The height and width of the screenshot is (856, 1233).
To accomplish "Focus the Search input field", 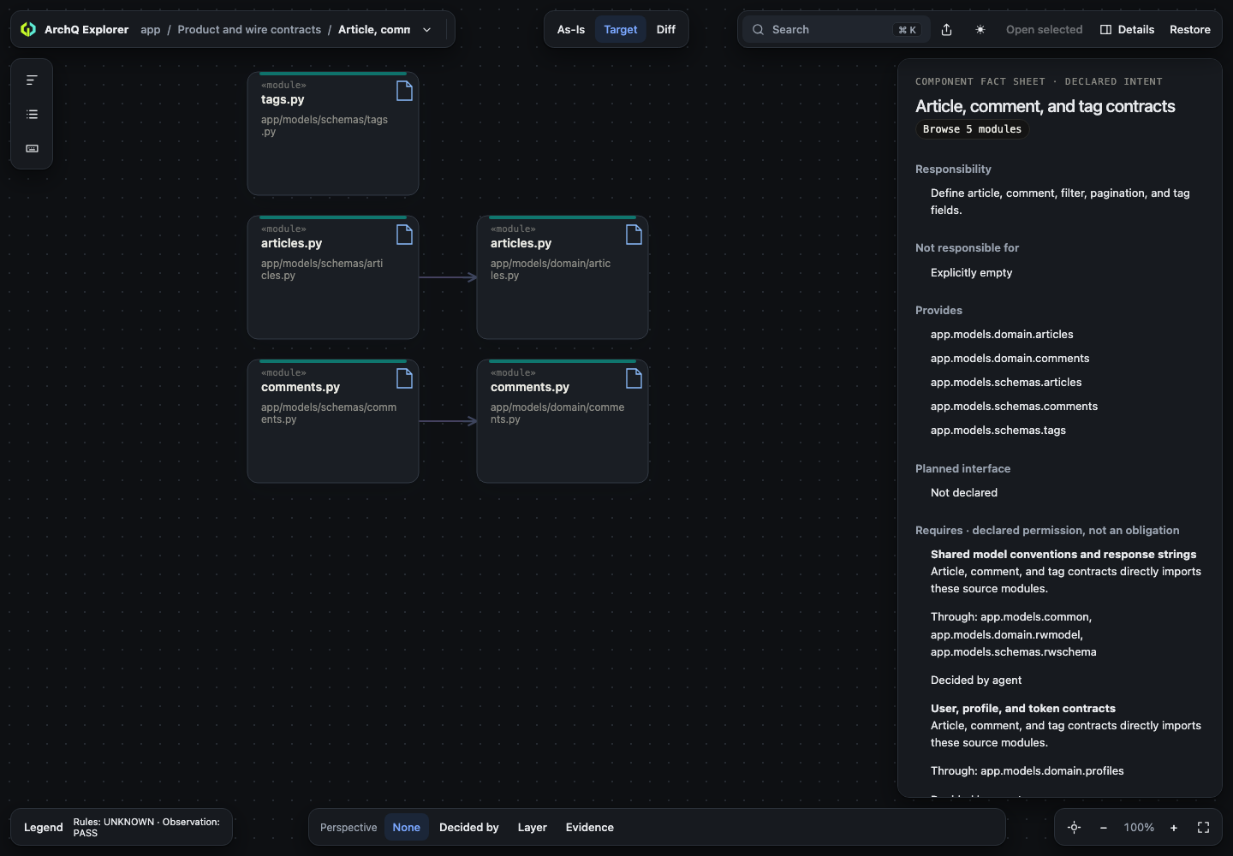I will tap(836, 29).
